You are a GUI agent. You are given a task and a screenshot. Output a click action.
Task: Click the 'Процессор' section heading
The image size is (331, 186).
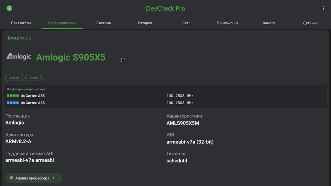pyautogui.click(x=18, y=38)
